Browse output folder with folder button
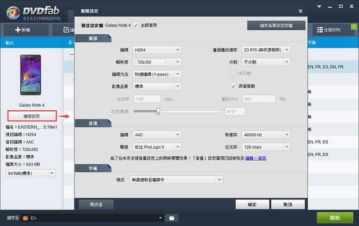Screen dimensions: 359x226 (171, 218)
